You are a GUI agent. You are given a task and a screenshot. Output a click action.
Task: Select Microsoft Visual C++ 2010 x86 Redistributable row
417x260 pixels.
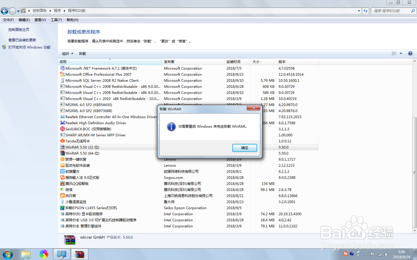point(188,99)
